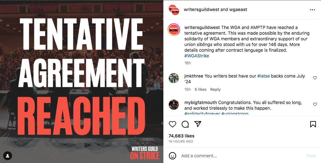The image size is (321, 163).
Task: Like the post with the heart icon
Action: (173, 124)
